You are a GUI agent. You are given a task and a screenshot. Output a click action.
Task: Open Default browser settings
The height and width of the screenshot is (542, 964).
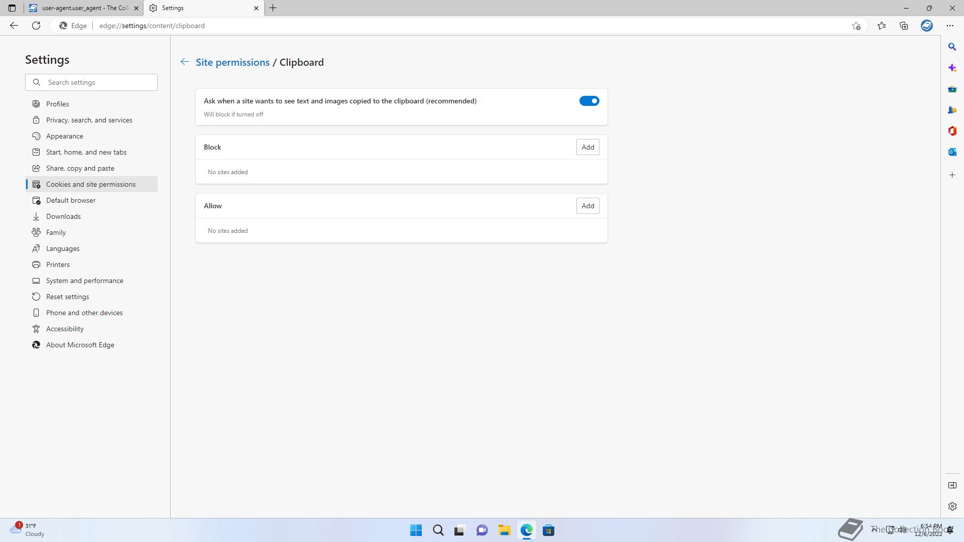pyautogui.click(x=91, y=200)
